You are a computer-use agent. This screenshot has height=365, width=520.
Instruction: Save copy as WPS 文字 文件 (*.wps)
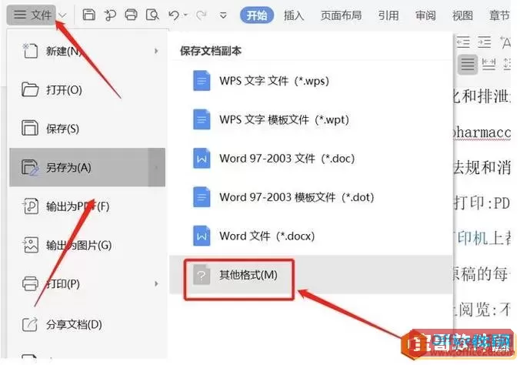coord(311,81)
